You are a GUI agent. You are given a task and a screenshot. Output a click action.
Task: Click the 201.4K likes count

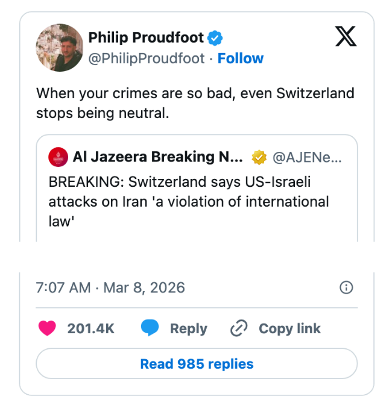(x=90, y=328)
